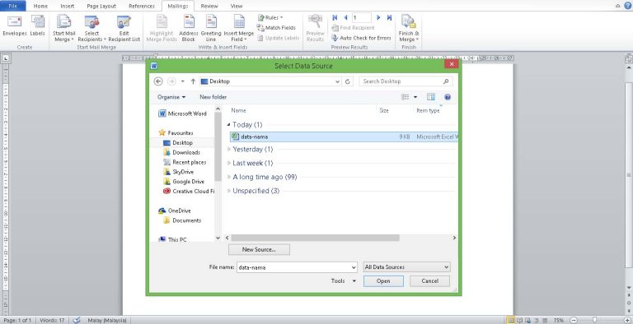Screen dimensions: 633x324
Task: Open change view options dropdown
Action: 415,97
